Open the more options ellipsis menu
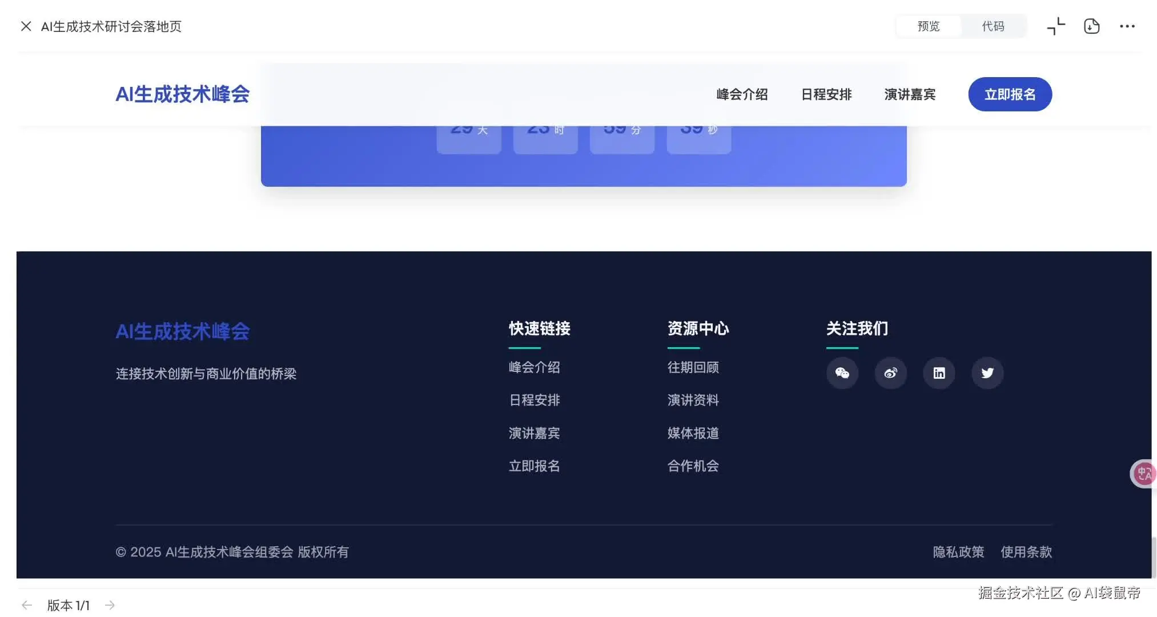Screen dimensions: 1157x617 [1127, 26]
